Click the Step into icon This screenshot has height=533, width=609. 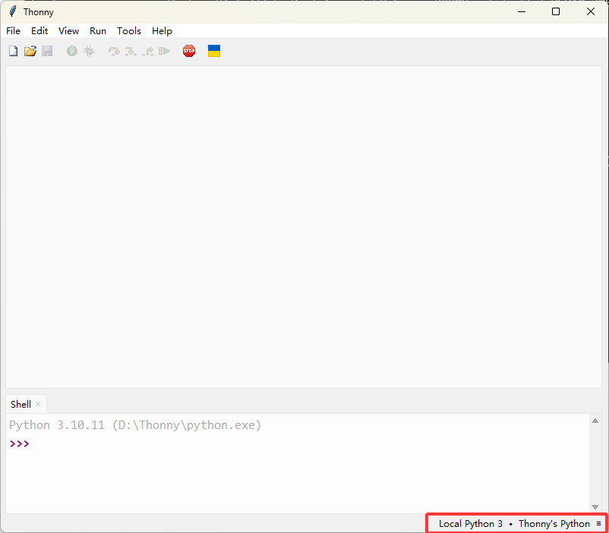pyautogui.click(x=131, y=51)
